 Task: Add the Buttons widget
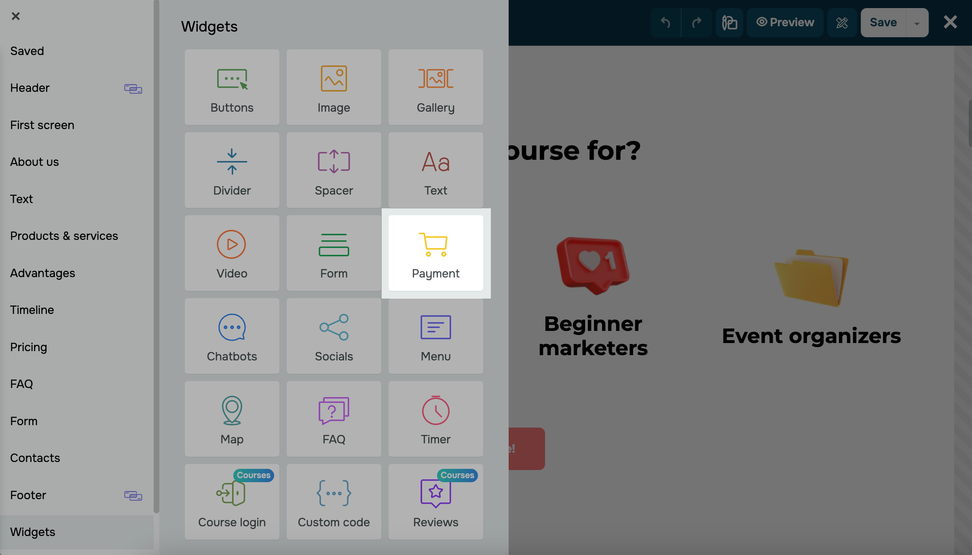(x=232, y=87)
